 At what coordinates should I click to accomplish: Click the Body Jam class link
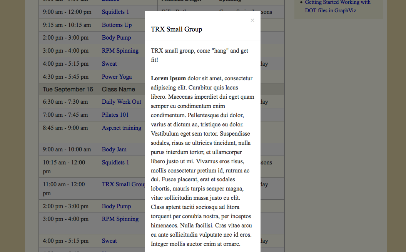coord(114,149)
